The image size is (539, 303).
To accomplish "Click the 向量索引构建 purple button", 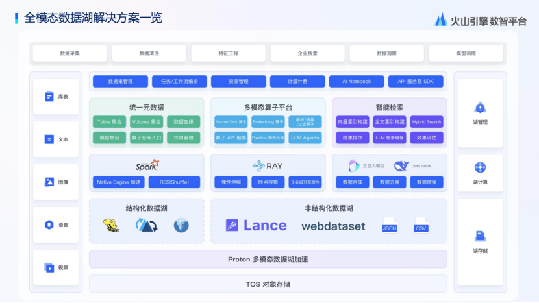I will 353,121.
